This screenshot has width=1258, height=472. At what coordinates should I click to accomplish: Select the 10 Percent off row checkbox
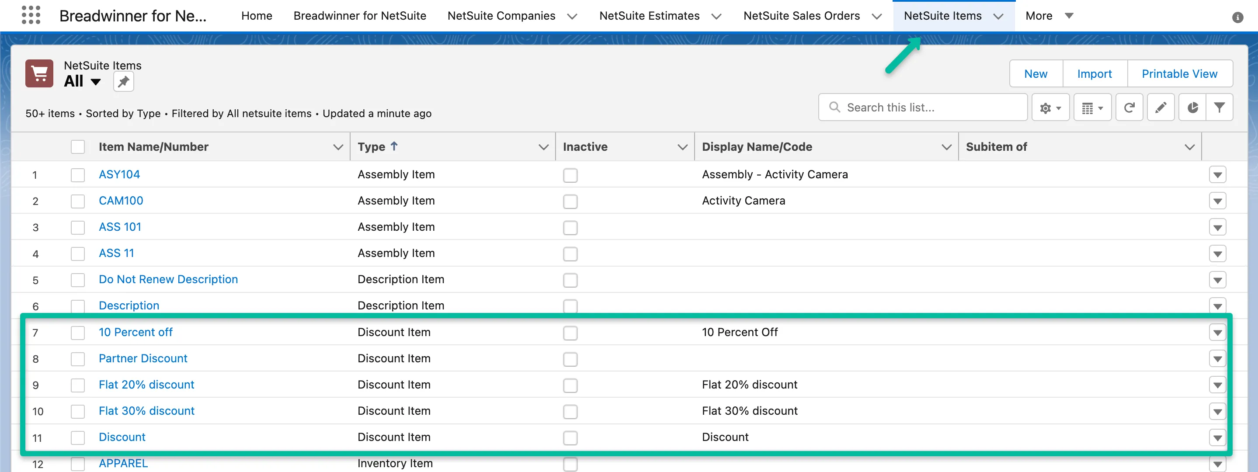pyautogui.click(x=78, y=333)
